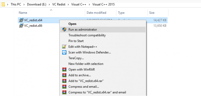The height and width of the screenshot is (96, 201).
Task: Click the WinRAR icon beside Open with WinRAR
Action: tap(64, 69)
